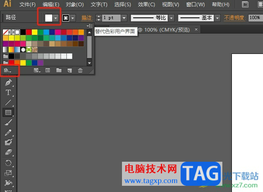The image size is (263, 192).
Task: Open the 选择(S) menu
Action: tap(123, 5)
